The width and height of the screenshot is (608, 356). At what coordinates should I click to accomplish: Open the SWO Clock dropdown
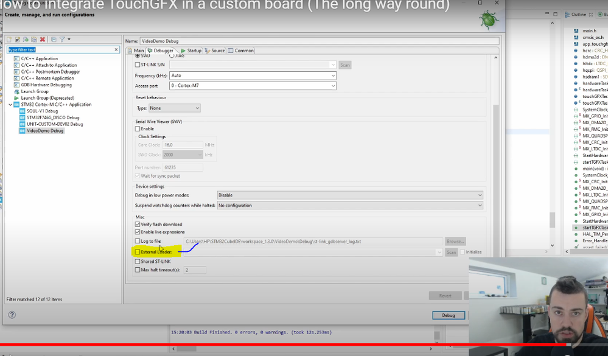pos(183,155)
